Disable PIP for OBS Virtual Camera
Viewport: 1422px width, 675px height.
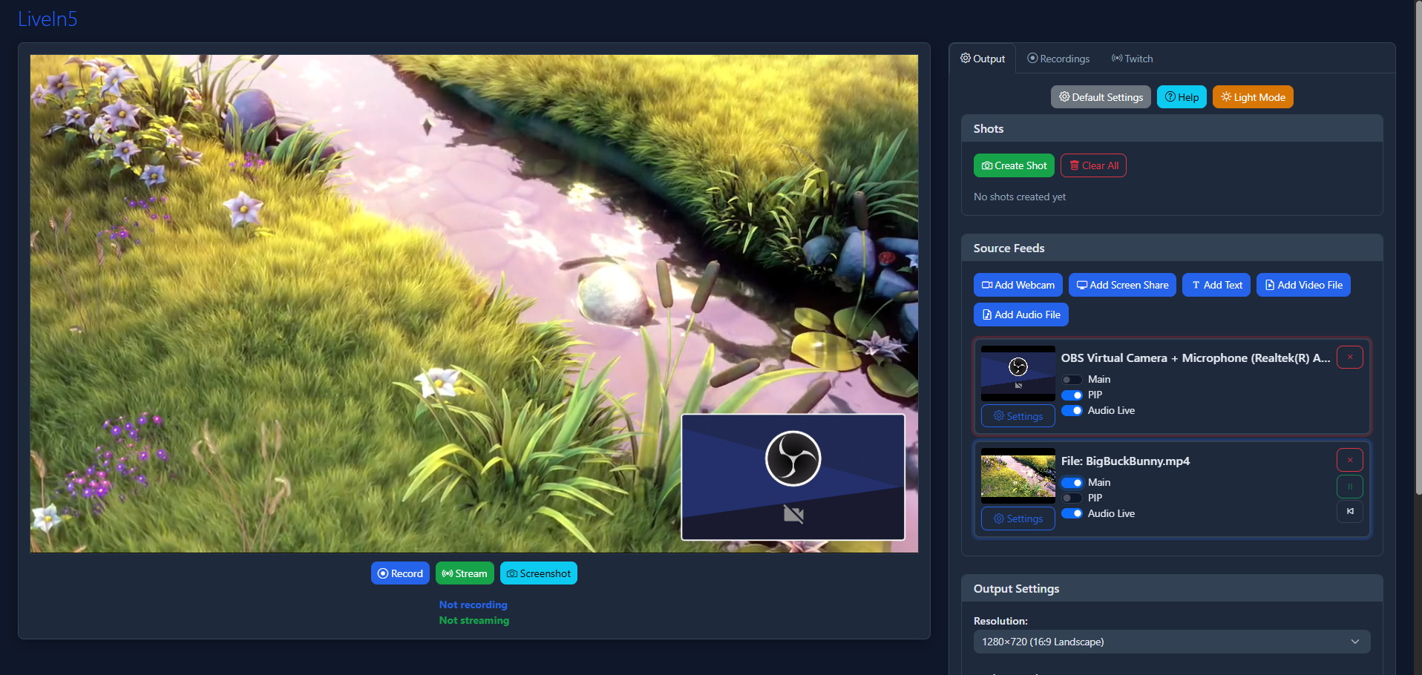[1072, 395]
